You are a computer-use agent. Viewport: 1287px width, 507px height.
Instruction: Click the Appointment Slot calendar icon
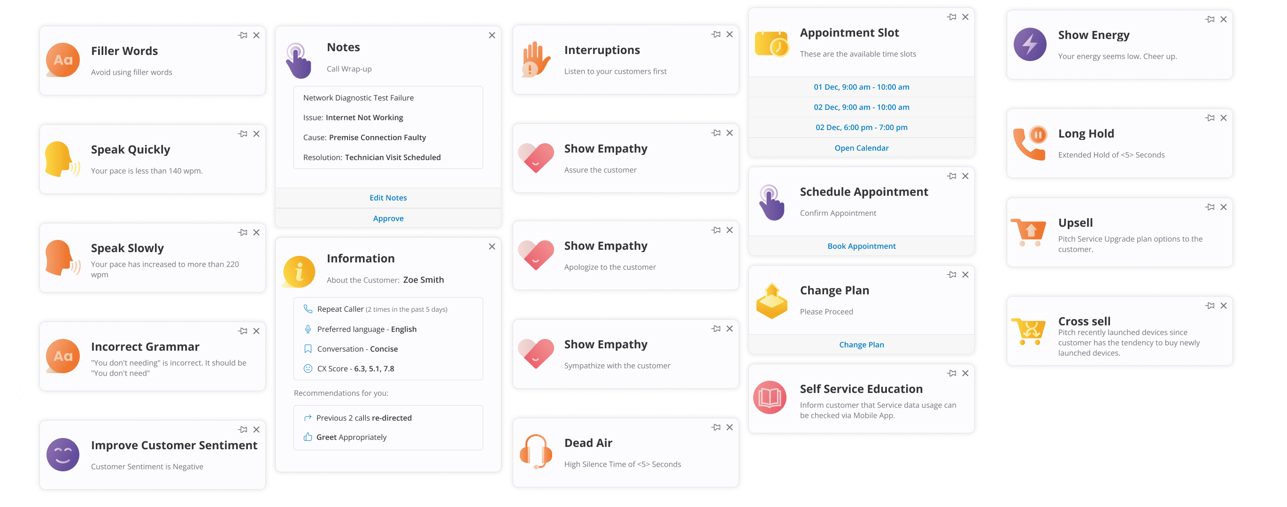point(771,45)
